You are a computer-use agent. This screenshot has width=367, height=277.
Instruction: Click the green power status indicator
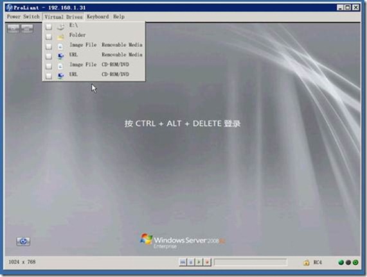[x=355, y=262]
